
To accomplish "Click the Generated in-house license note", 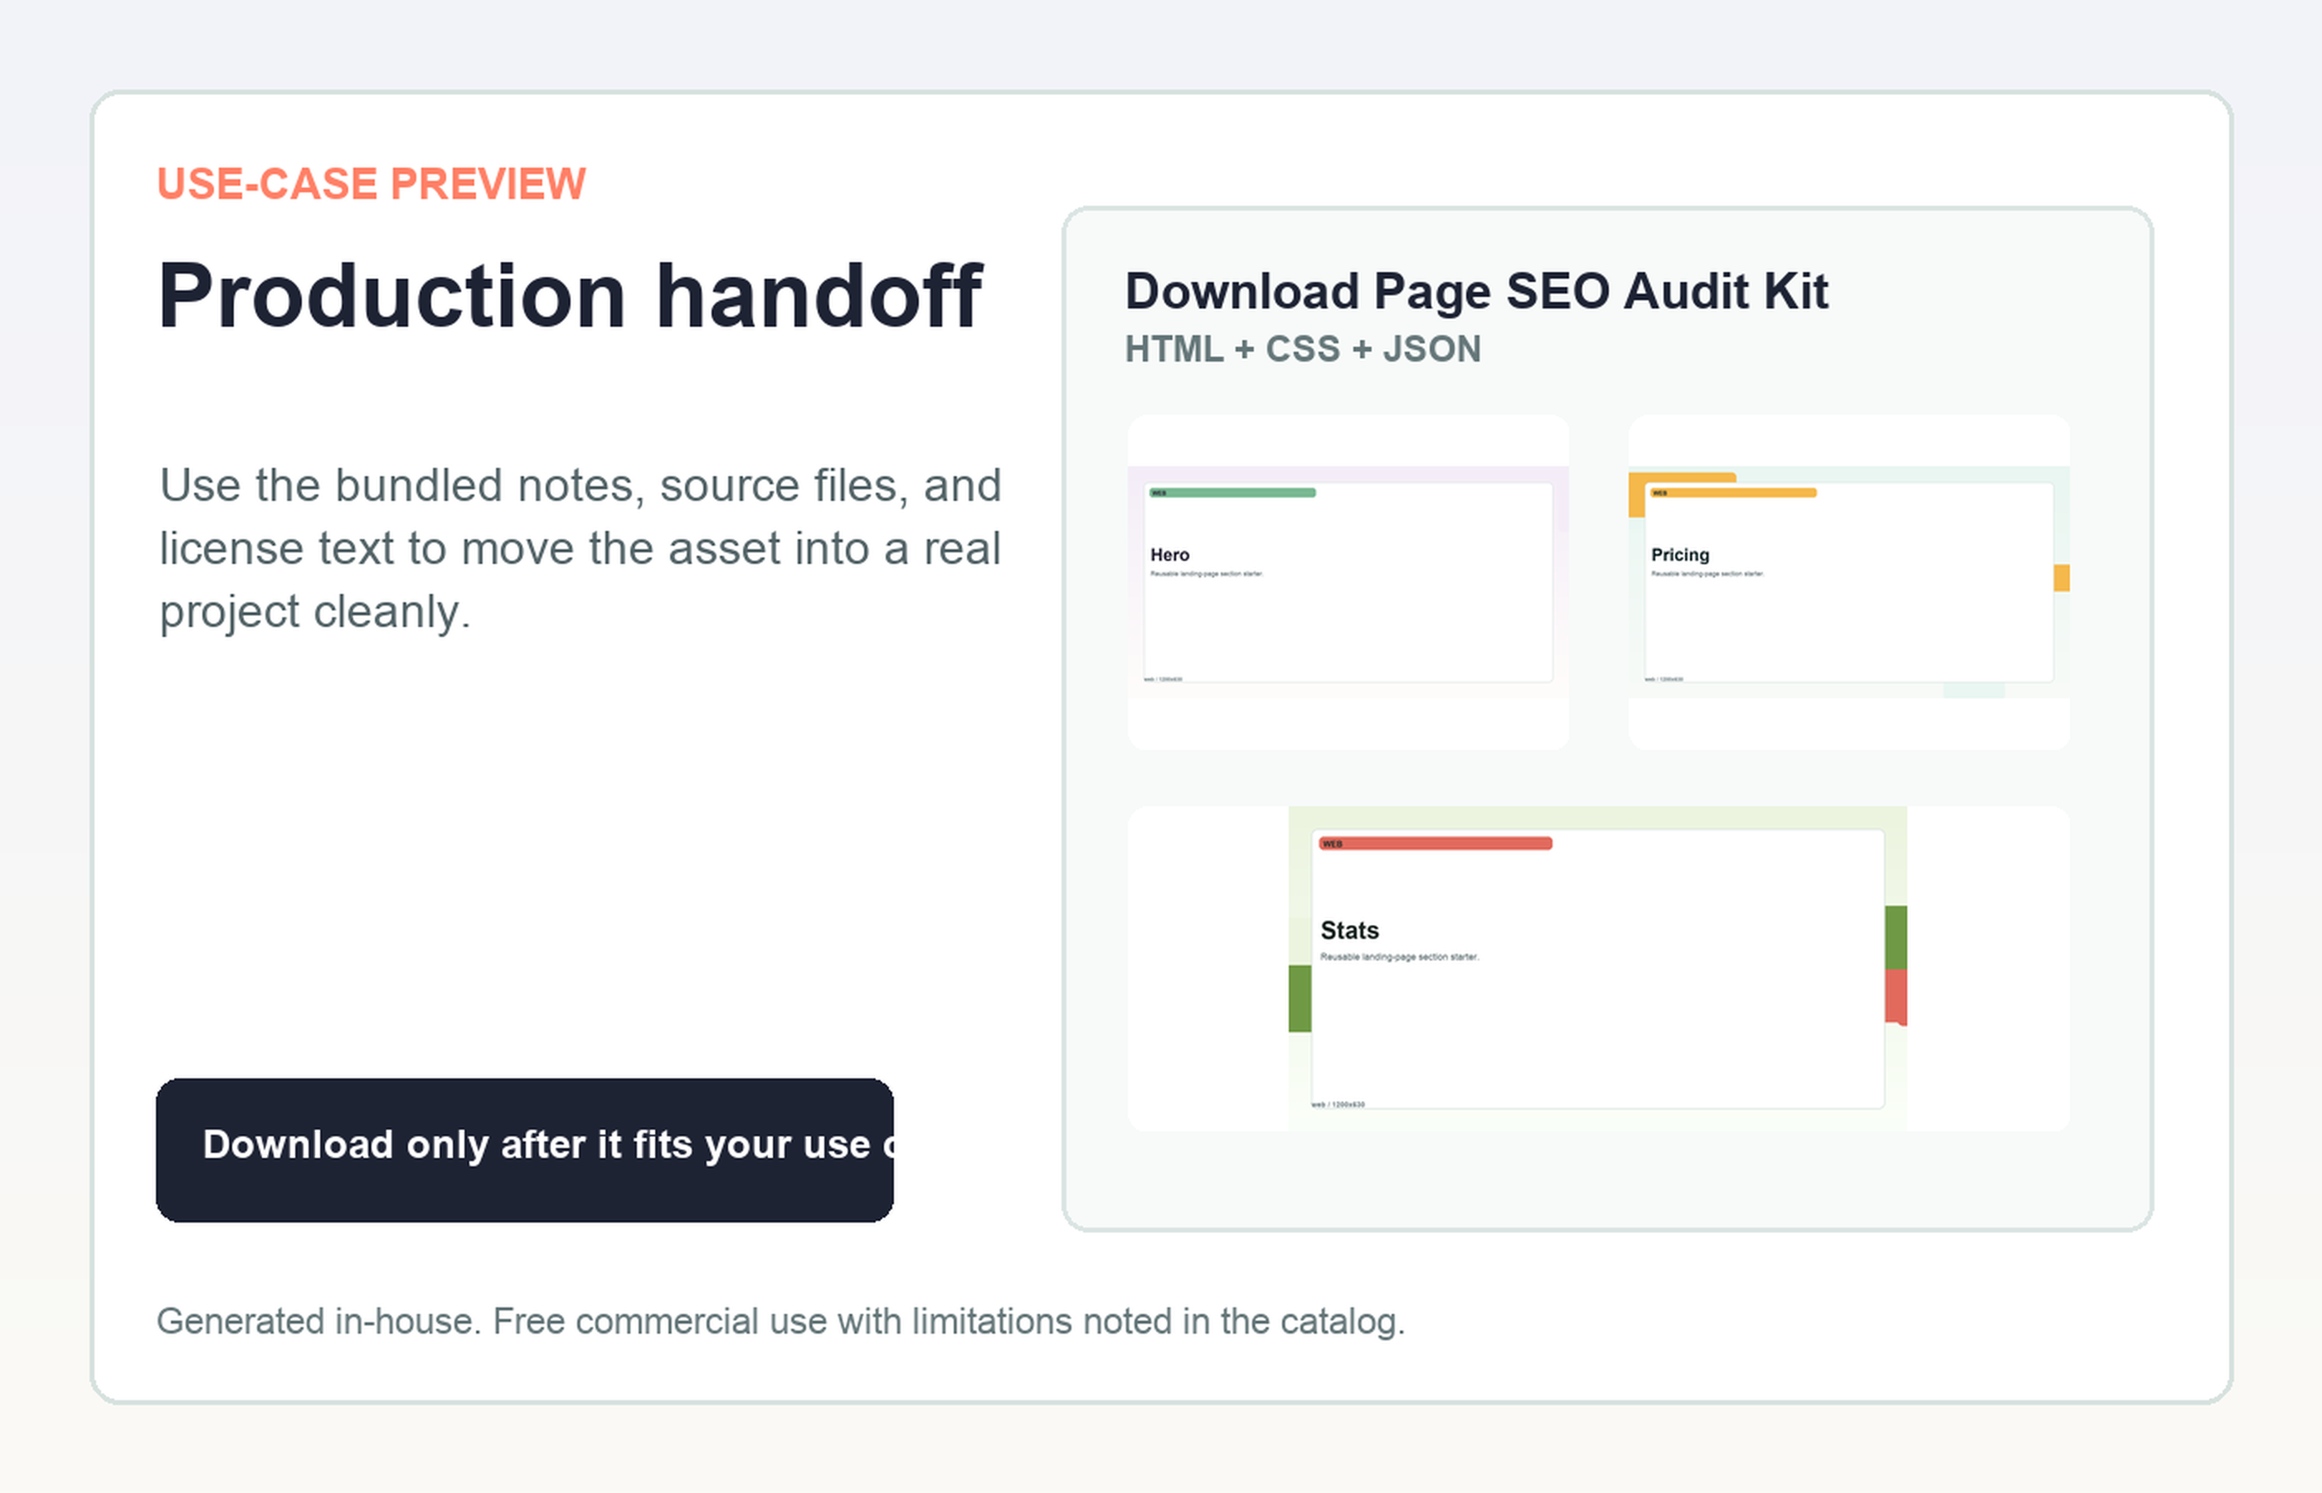I will pos(781,1321).
